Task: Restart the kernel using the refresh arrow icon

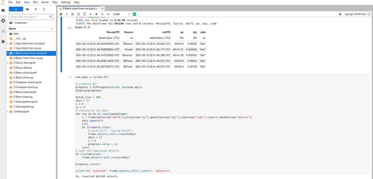Action: pos(102,14)
